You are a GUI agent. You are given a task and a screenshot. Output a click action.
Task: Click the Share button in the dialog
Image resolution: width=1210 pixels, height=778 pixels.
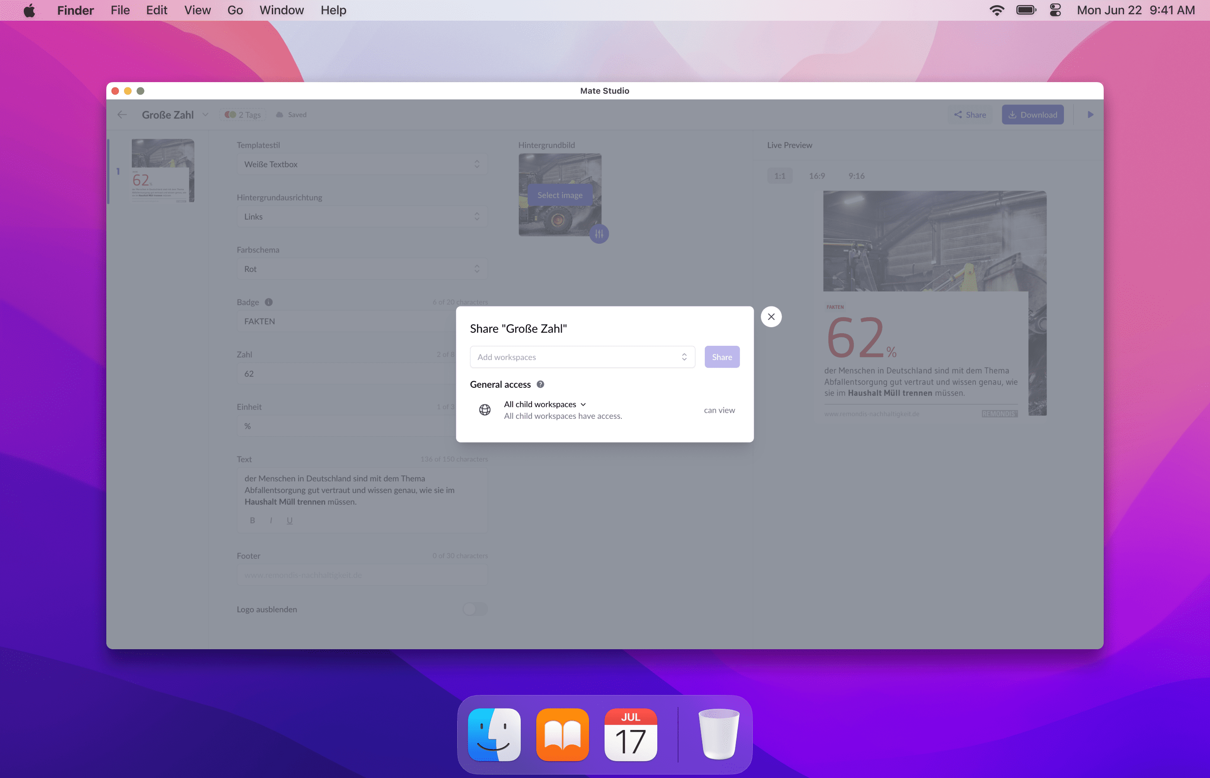pos(722,357)
